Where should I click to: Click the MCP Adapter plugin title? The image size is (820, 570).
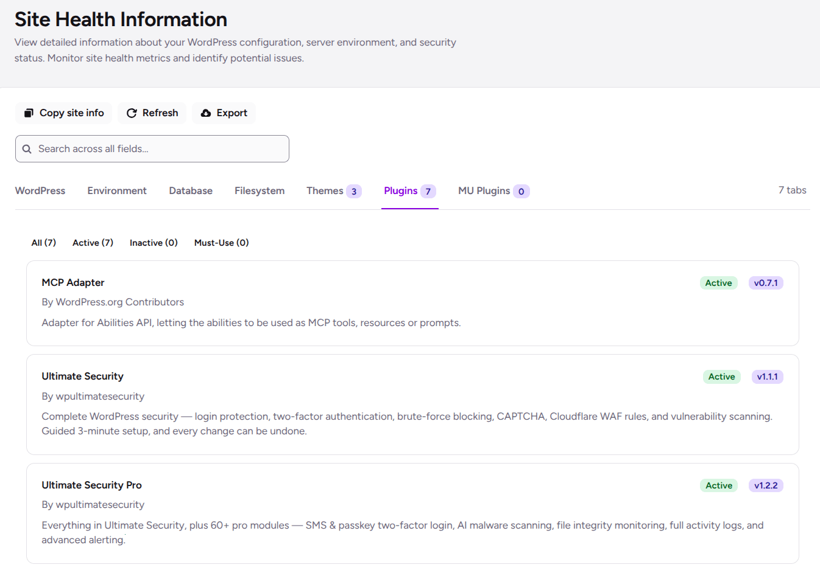click(73, 283)
